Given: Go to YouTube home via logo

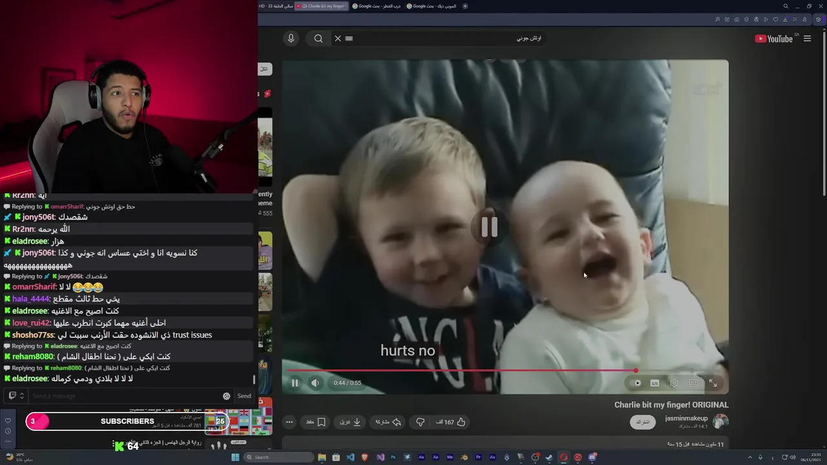Looking at the screenshot, I should tap(774, 39).
